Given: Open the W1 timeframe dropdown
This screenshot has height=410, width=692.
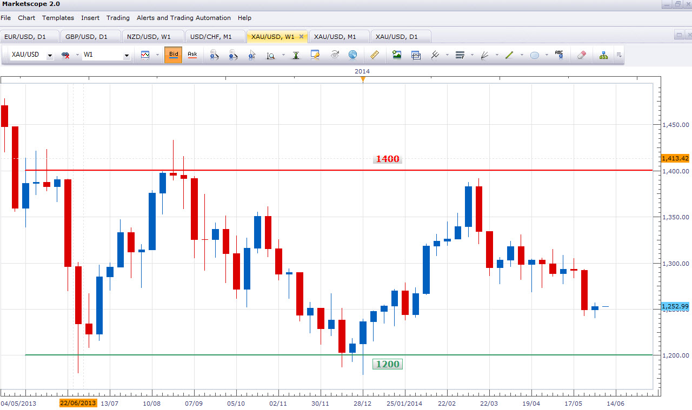Looking at the screenshot, I should point(127,55).
